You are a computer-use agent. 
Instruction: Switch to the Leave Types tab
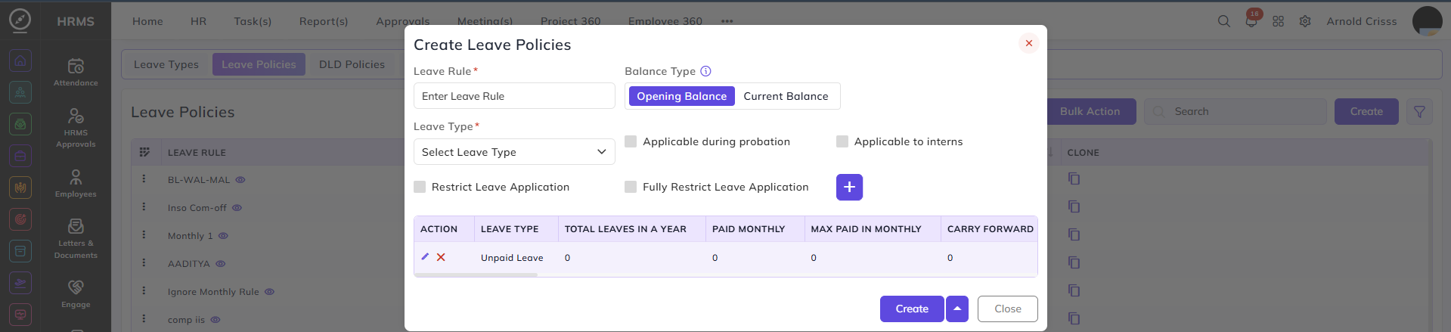[x=166, y=64]
